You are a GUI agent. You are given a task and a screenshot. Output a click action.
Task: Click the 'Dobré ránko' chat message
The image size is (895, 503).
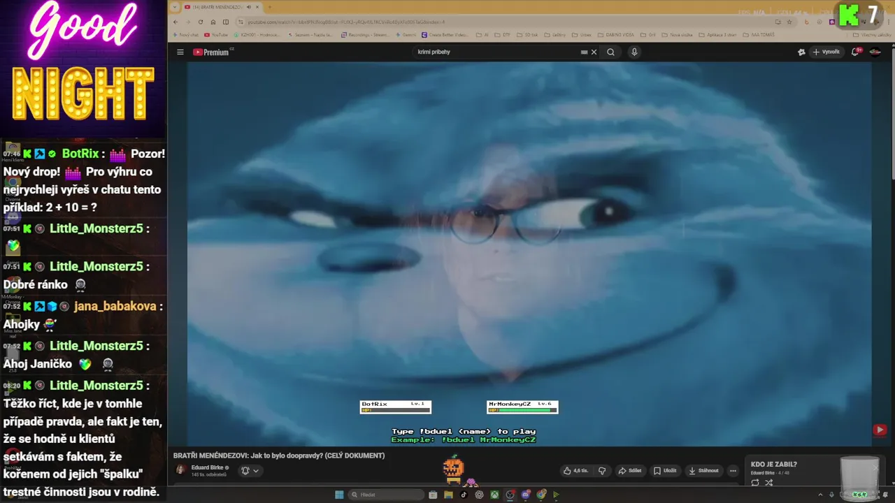[x=36, y=284]
